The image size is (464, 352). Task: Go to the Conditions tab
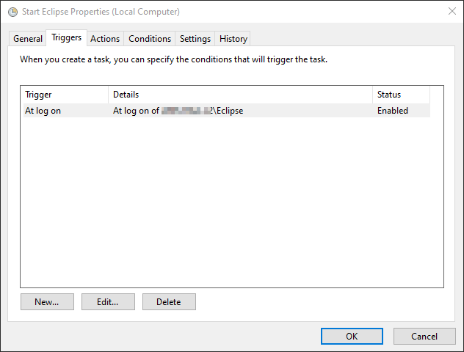pos(150,39)
